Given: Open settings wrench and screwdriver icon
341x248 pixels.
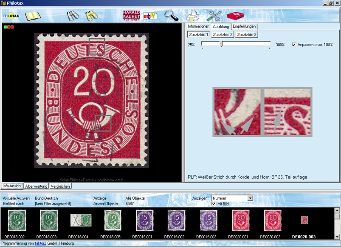Looking at the screenshot, I should pyautogui.click(x=214, y=16).
